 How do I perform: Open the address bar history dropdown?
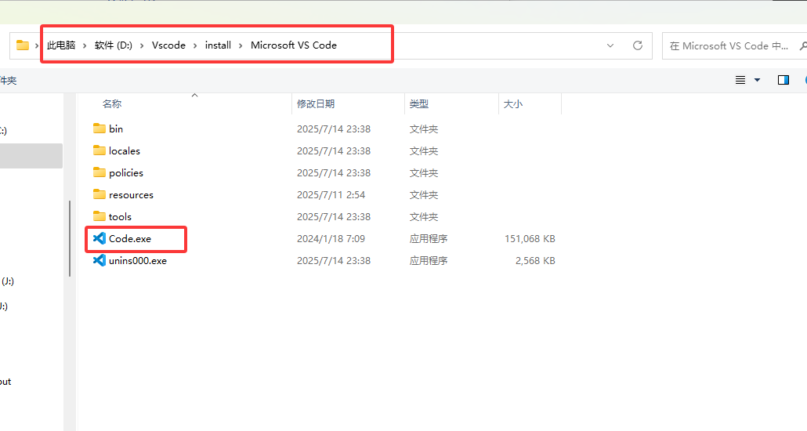[610, 45]
